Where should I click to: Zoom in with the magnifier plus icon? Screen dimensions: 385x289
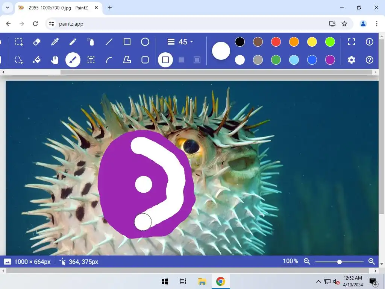coord(372,262)
